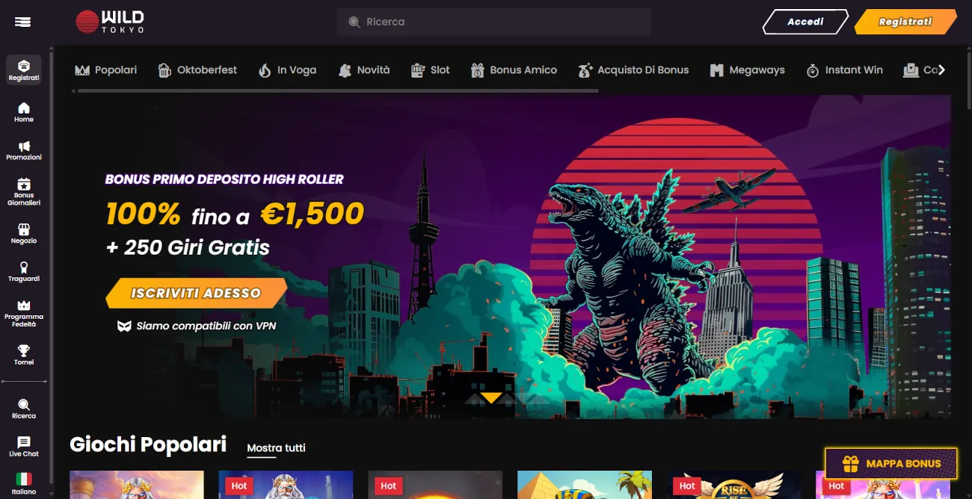This screenshot has width=972, height=499.
Task: Open Bonus Giornalieri calendar icon
Action: click(24, 185)
